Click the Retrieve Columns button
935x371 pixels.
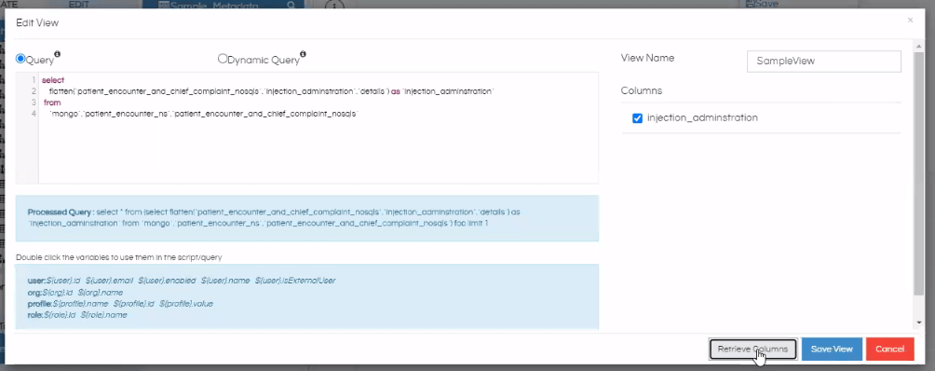752,349
